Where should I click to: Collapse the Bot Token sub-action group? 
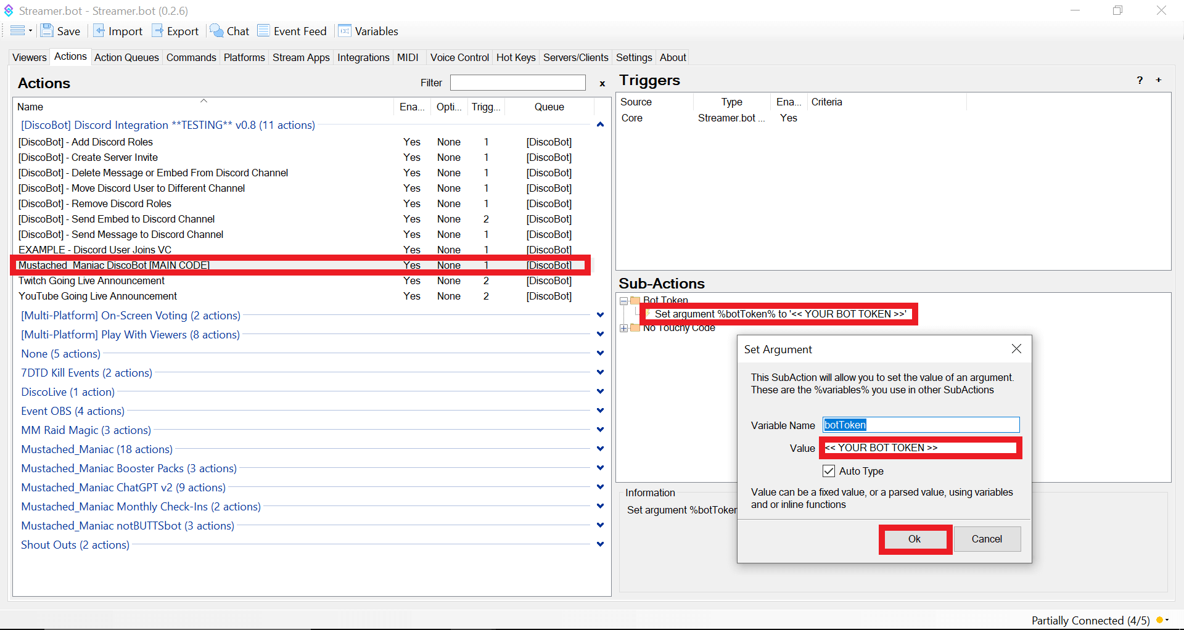point(623,301)
